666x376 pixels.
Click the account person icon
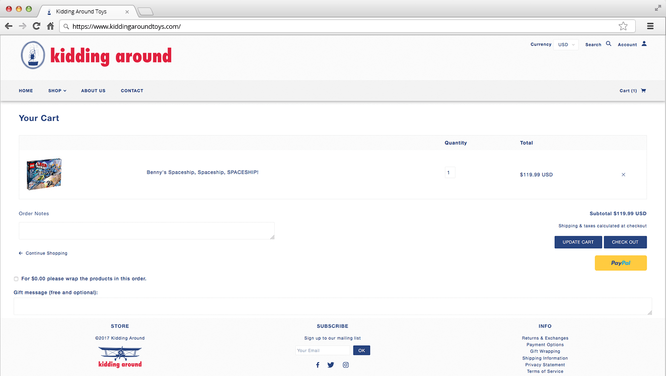pos(644,44)
